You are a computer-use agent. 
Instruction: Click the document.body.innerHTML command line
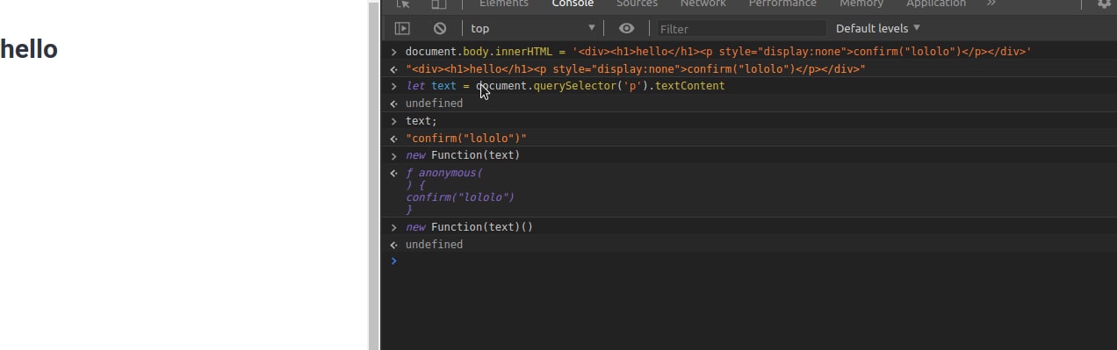point(717,52)
